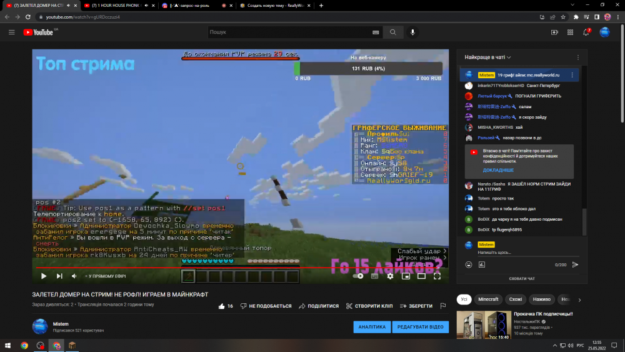Click the 'НЕ ПОДОБАЄТЬСЯ' dislike button

click(266, 306)
